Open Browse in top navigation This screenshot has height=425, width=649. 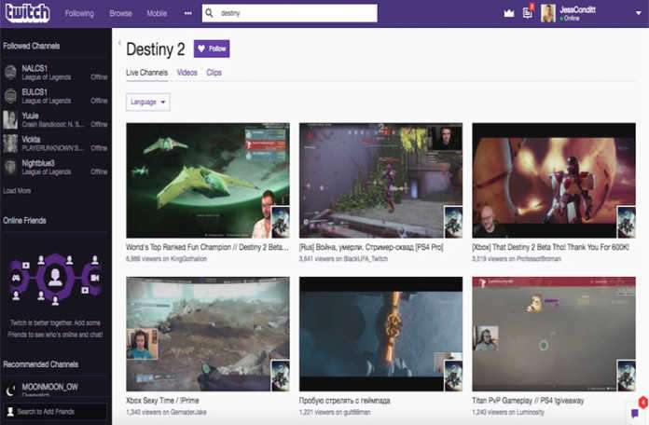click(120, 14)
